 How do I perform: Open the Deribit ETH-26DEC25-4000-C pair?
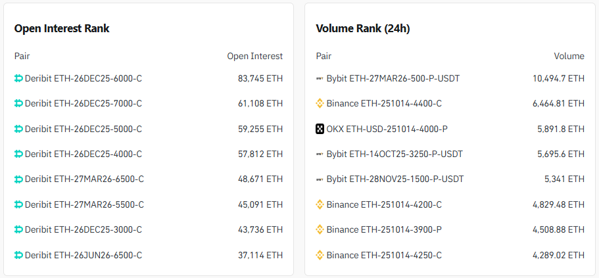click(x=83, y=154)
